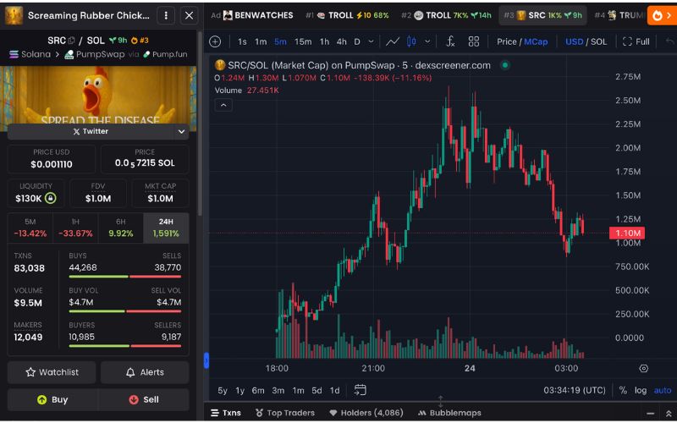The image size is (677, 423).
Task: Set chart range to 1d
Action: tap(334, 390)
